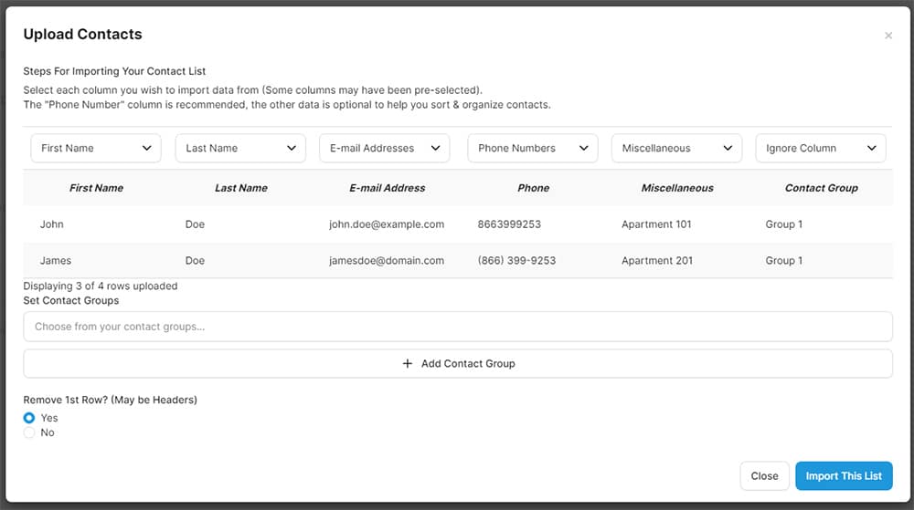
Task: Expand the Phone Numbers column dropdown
Action: [532, 148]
